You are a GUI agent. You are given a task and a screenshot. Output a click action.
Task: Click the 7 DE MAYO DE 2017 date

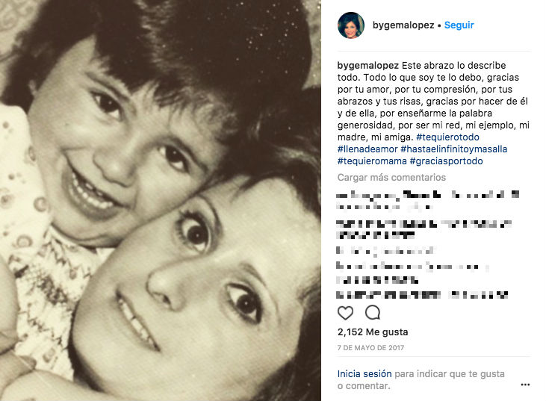(370, 347)
